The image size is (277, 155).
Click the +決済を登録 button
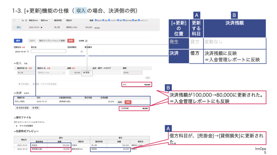(22, 108)
